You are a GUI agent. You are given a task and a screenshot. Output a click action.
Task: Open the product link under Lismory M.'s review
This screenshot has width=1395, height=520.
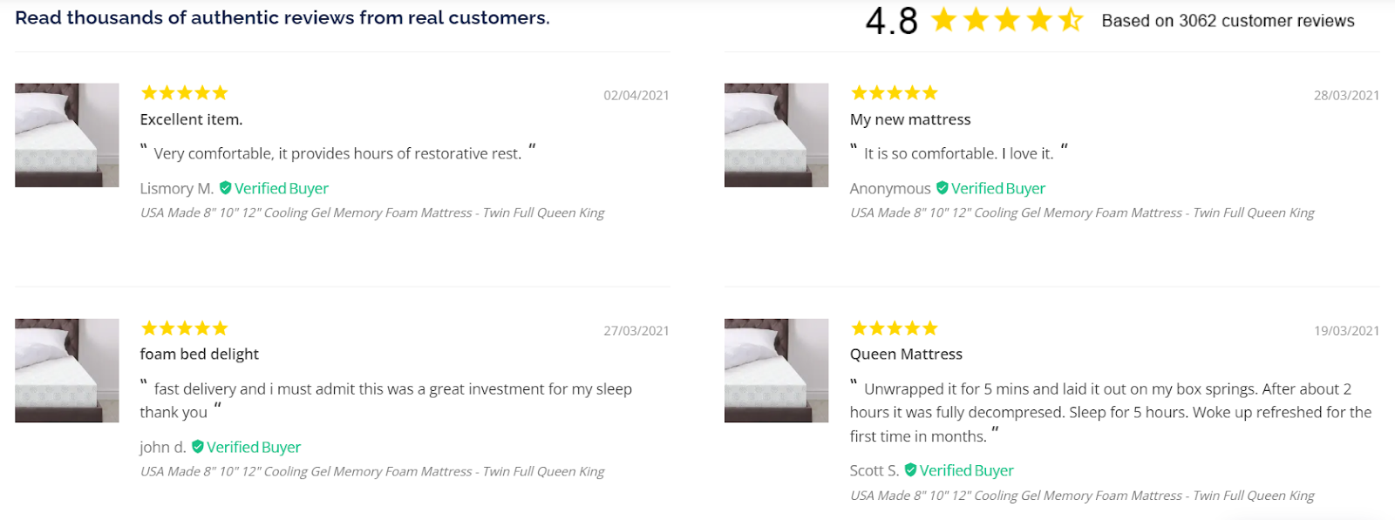[372, 213]
